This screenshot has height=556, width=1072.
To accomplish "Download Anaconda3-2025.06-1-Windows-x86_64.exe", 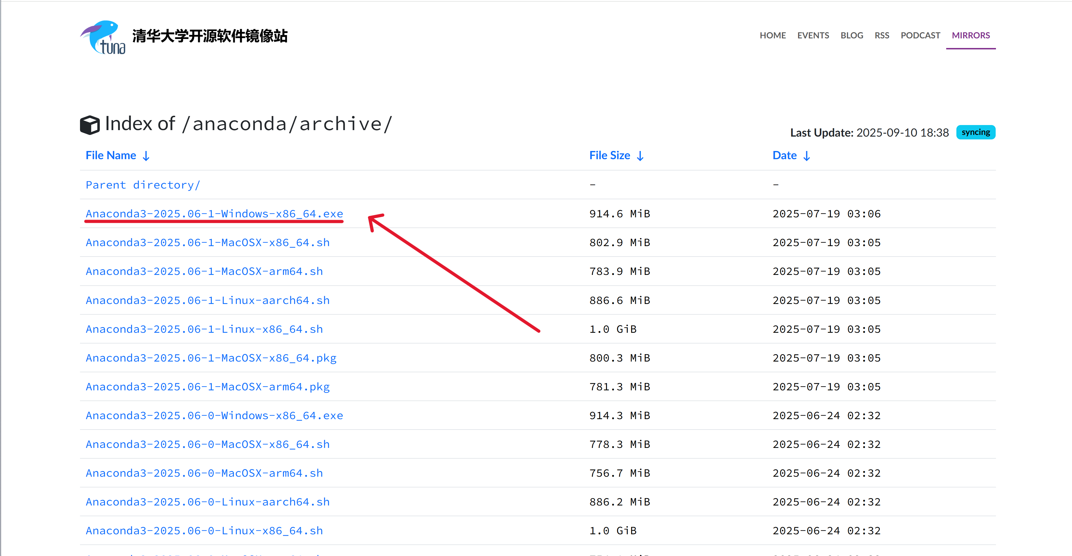I will pyautogui.click(x=214, y=214).
